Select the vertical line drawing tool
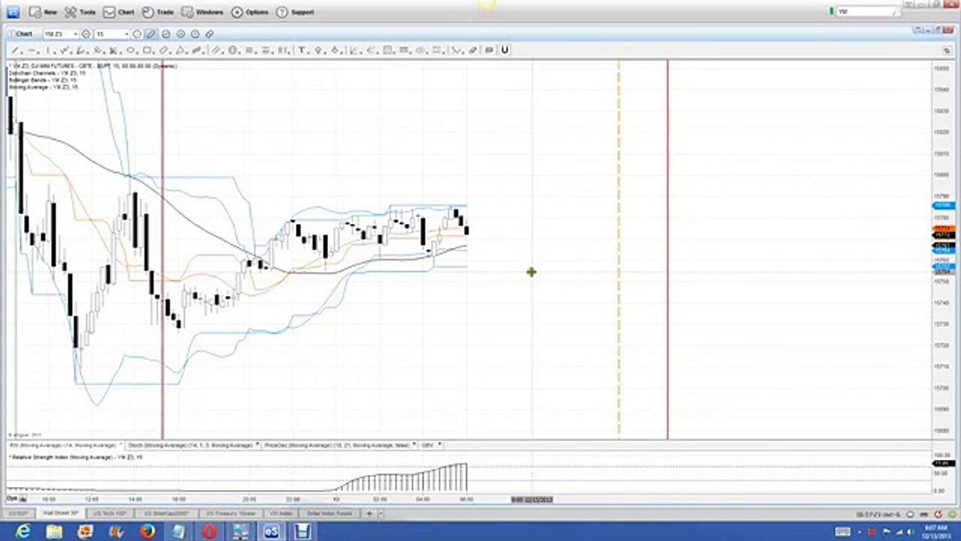This screenshot has height=541, width=961. pyautogui.click(x=48, y=50)
